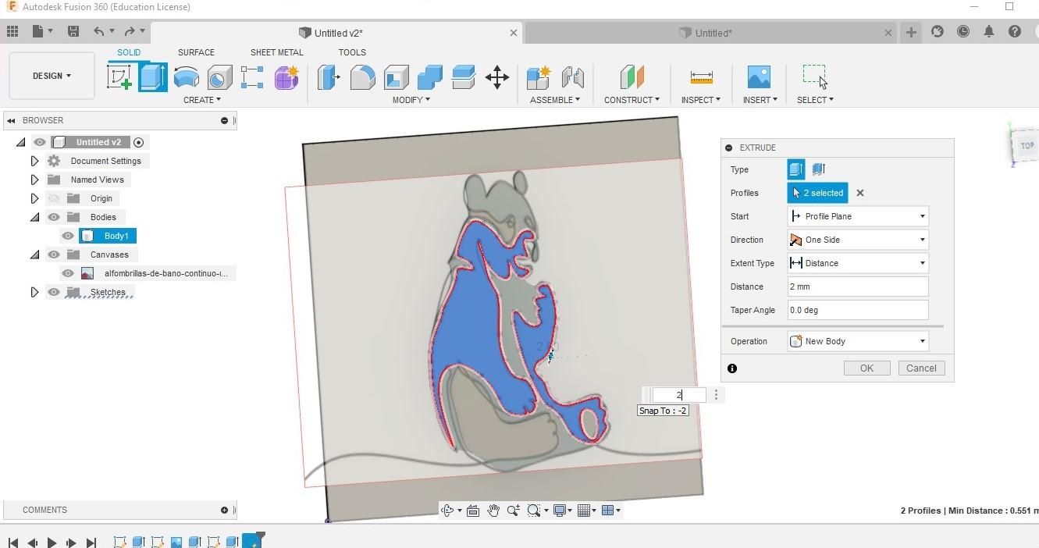Click the activate radio button for Untitled v2
This screenshot has width=1039, height=548.
[139, 142]
